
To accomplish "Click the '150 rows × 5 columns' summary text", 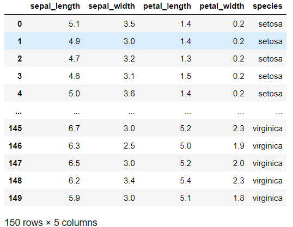I will [x=51, y=223].
